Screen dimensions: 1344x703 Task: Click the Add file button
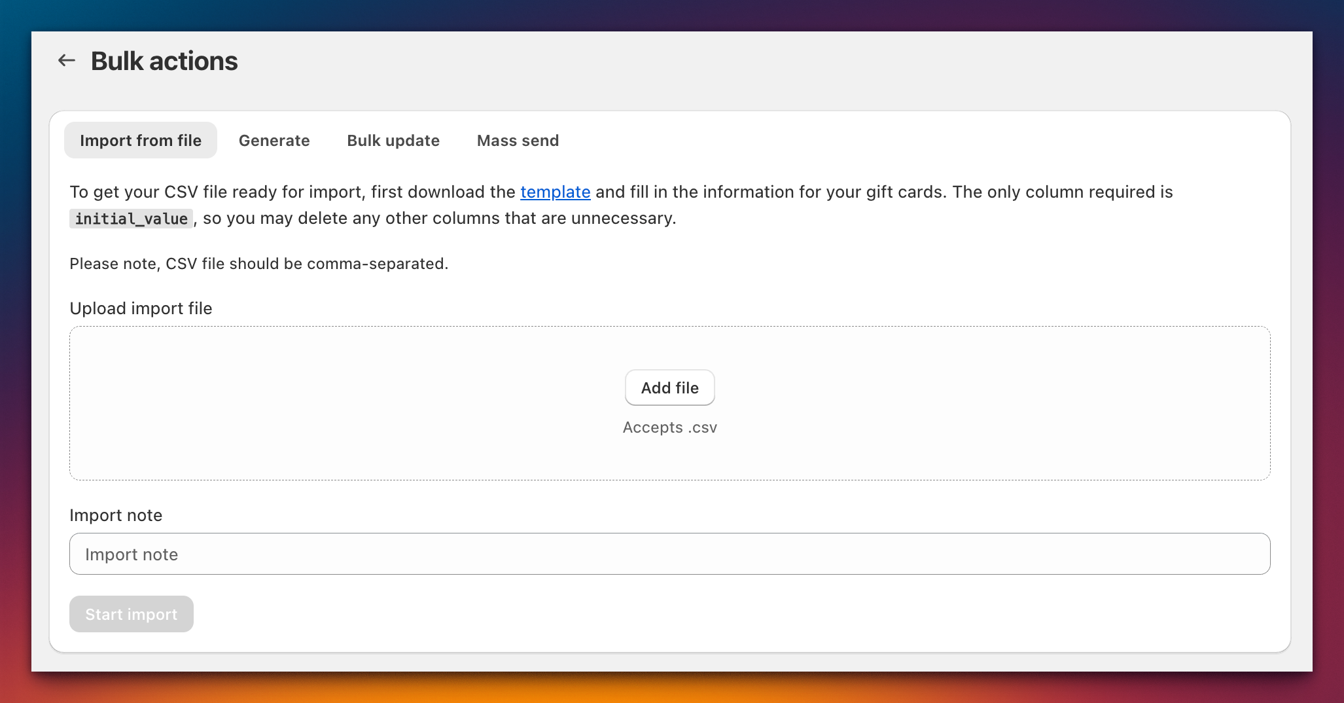pyautogui.click(x=670, y=388)
